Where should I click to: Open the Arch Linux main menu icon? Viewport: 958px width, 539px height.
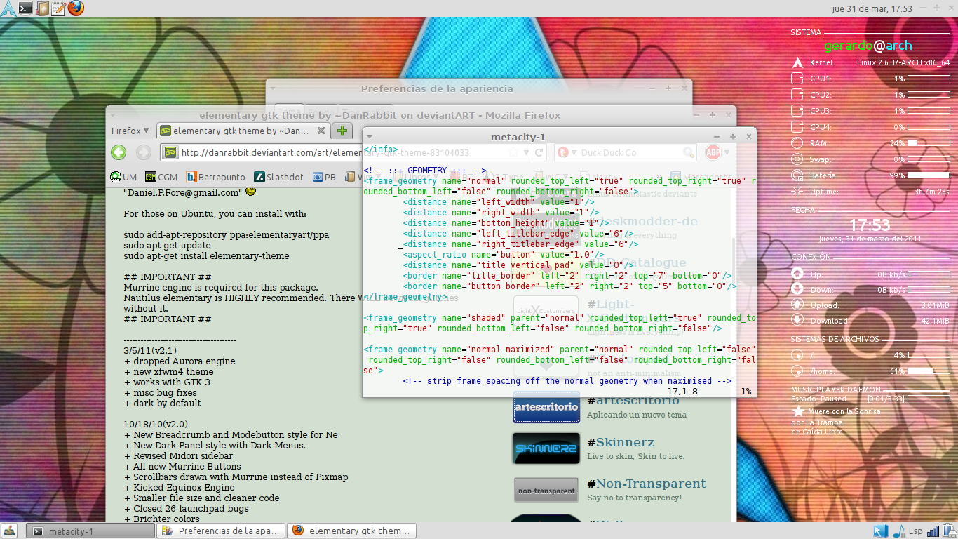(7, 8)
